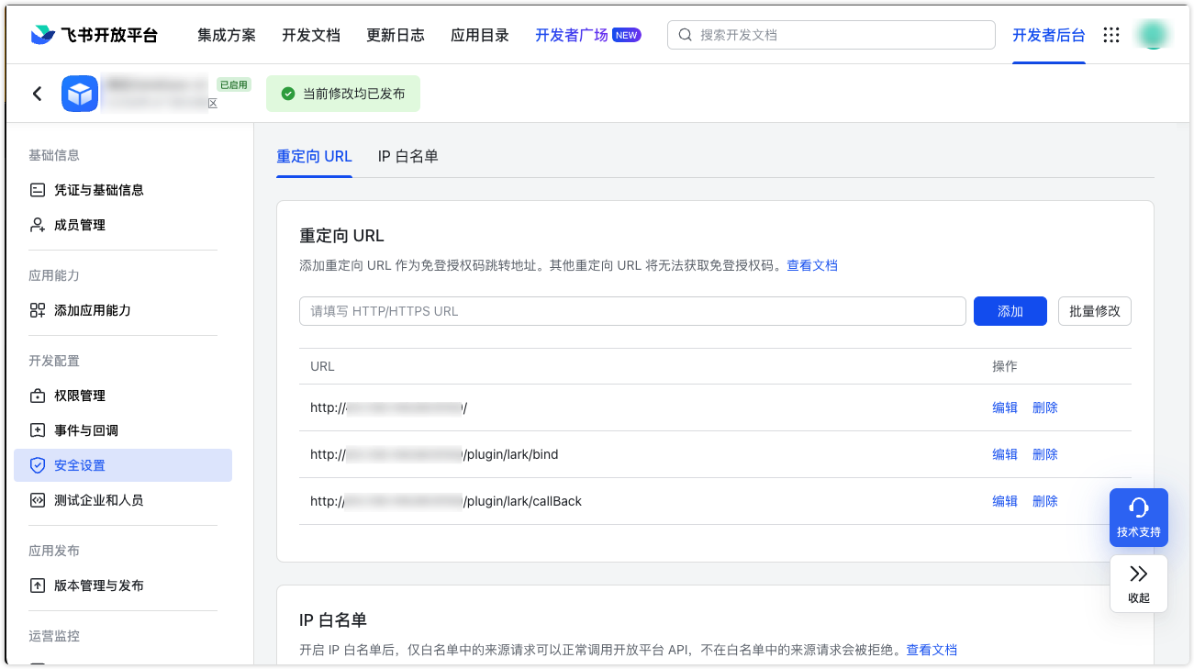Image resolution: width=1194 pixels, height=669 pixels.
Task: Click the URL column header
Action: [322, 366]
